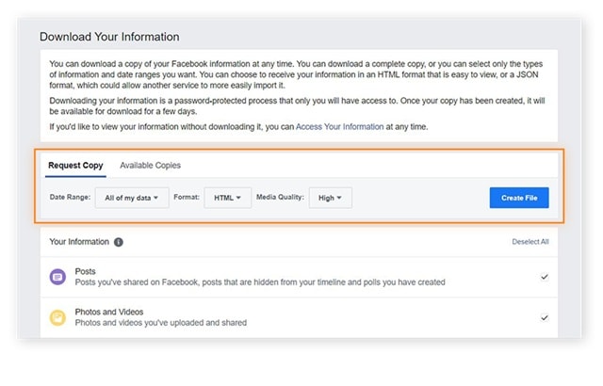The width and height of the screenshot is (603, 386).
Task: Open the 'All of my data' dropdown
Action: point(132,198)
